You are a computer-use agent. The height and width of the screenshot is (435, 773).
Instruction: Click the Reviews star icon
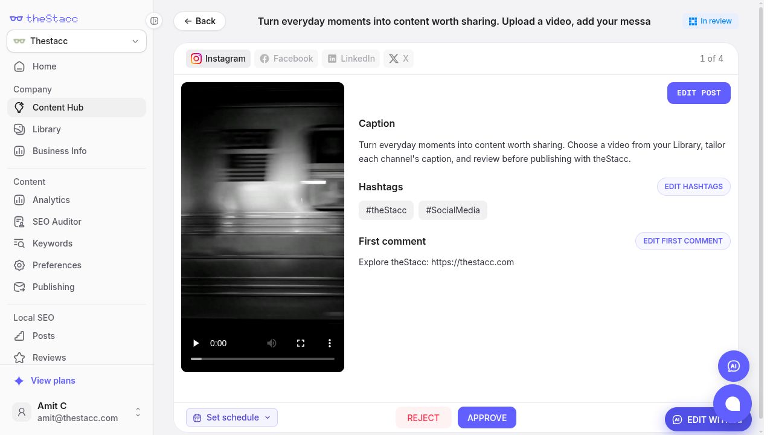pos(19,358)
